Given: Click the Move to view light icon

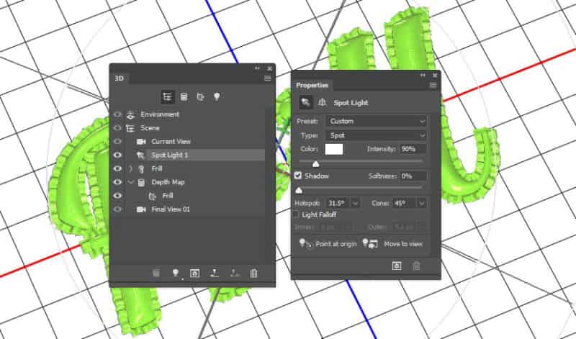Looking at the screenshot, I should pyautogui.click(x=370, y=243).
